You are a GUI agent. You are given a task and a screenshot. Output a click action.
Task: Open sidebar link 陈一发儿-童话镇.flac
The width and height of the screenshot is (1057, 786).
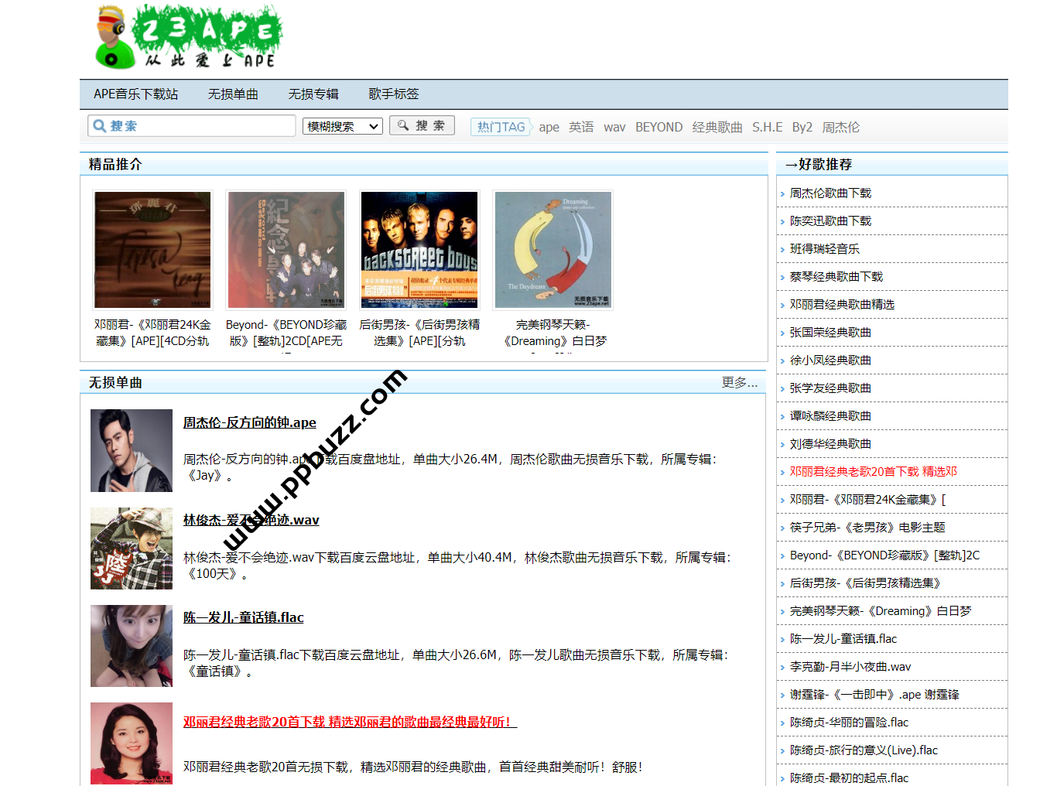click(x=843, y=639)
